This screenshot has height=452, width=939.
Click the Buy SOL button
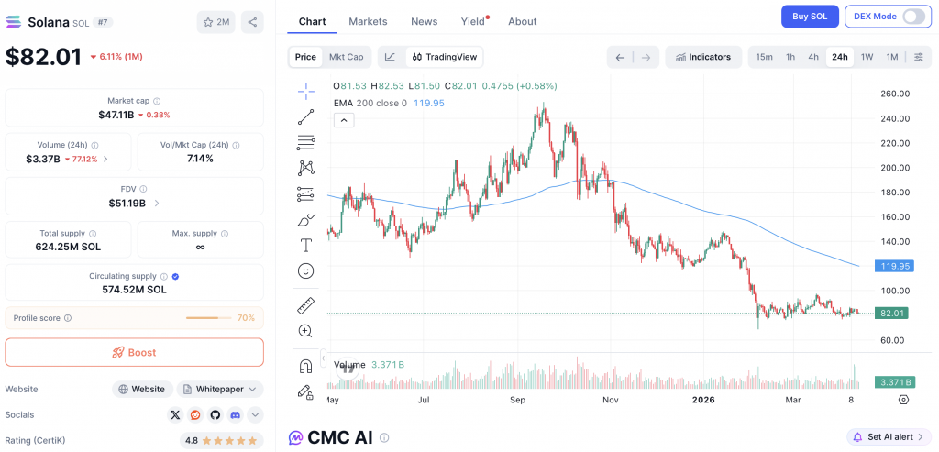(x=810, y=17)
